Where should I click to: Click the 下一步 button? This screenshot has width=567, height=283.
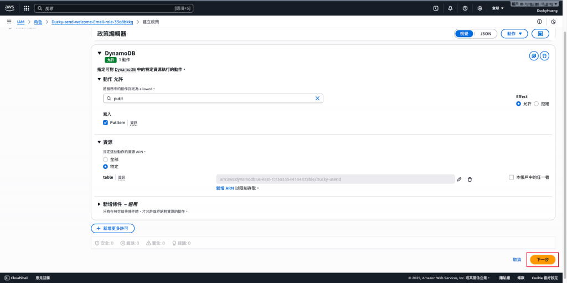[543, 260]
